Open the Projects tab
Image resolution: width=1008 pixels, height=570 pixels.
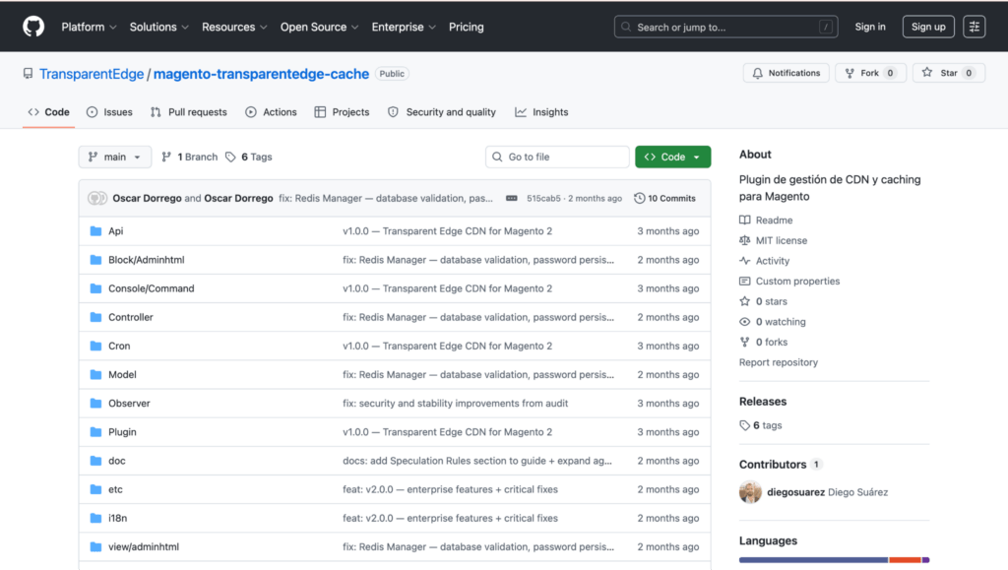(x=342, y=112)
